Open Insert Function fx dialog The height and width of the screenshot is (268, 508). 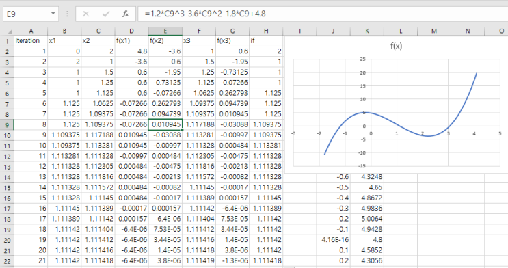coord(126,14)
